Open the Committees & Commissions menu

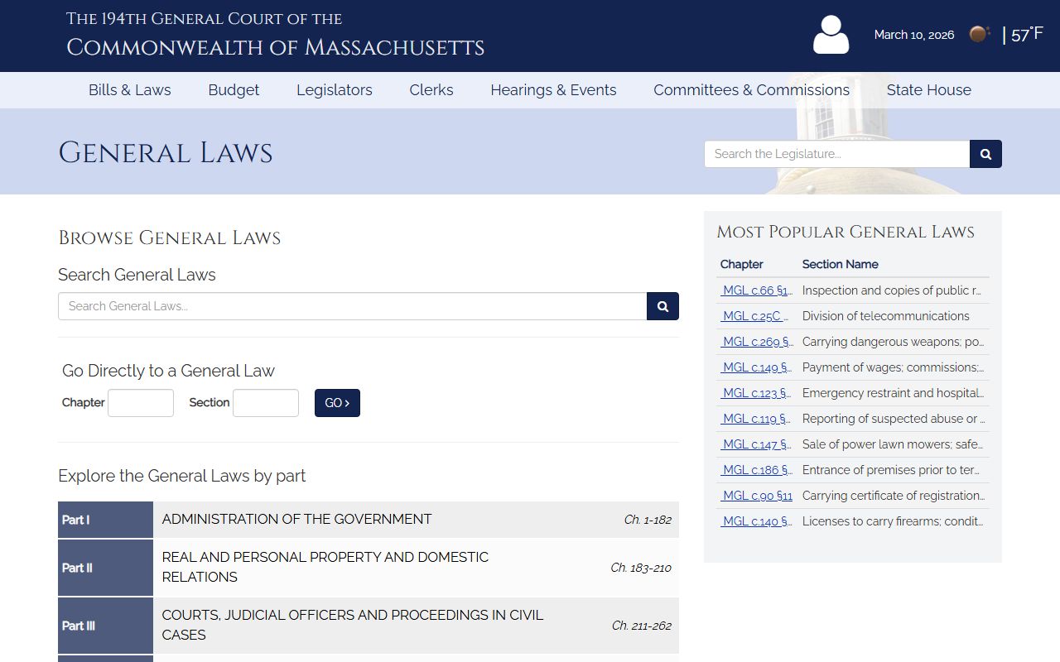(751, 90)
